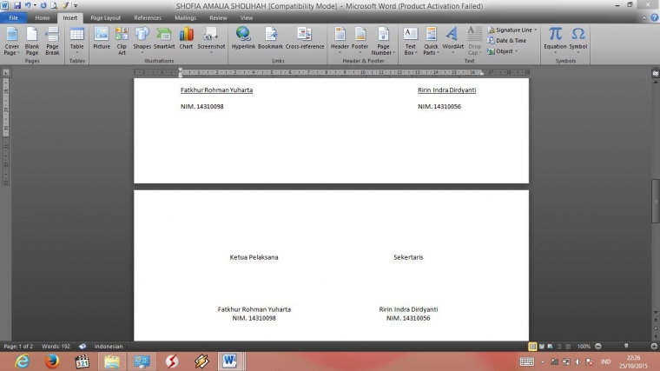
Task: Open the WordArt gallery
Action: tap(453, 38)
